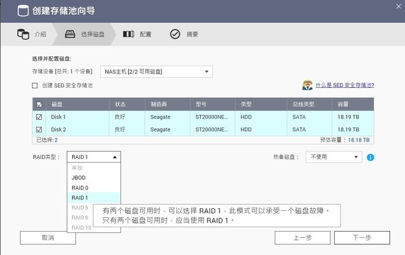This screenshot has height=255, width=405.
Task: Click the 下一步 next button
Action: click(362, 237)
